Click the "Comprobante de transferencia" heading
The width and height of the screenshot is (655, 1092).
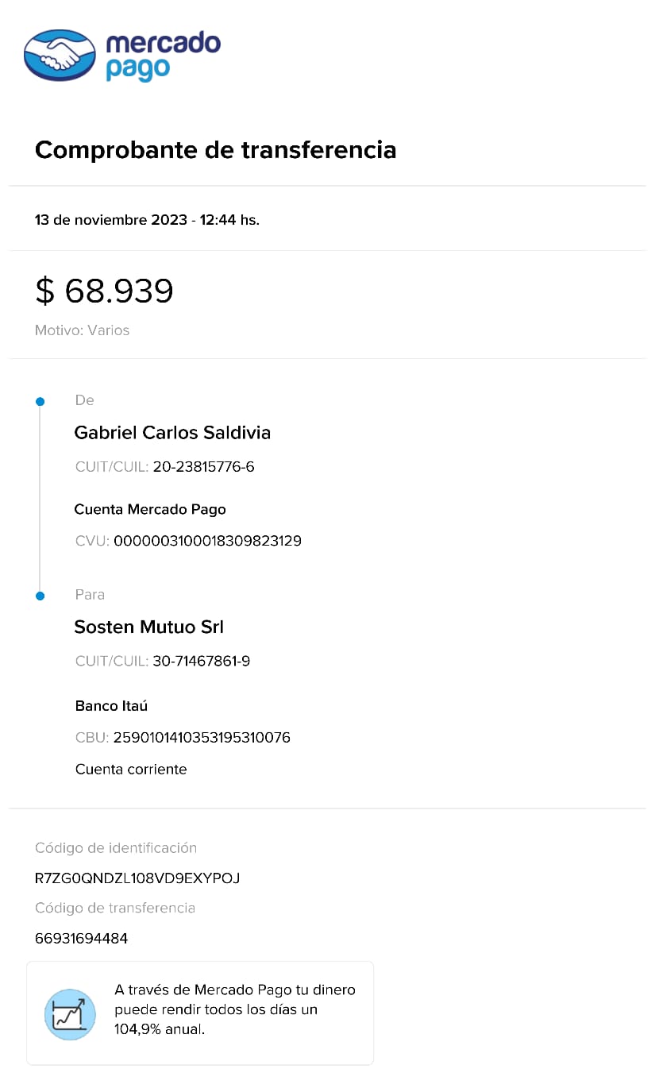(215, 149)
